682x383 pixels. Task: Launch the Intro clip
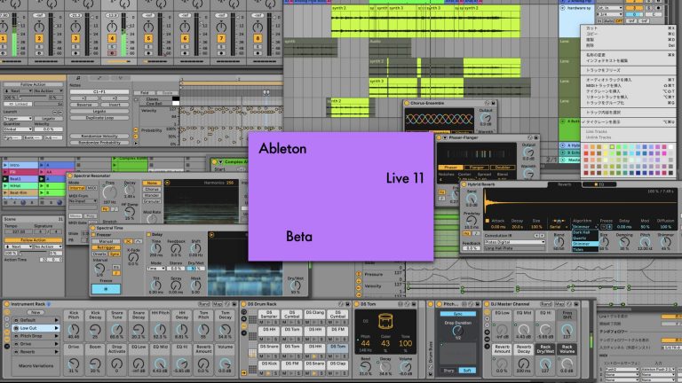pos(5,166)
